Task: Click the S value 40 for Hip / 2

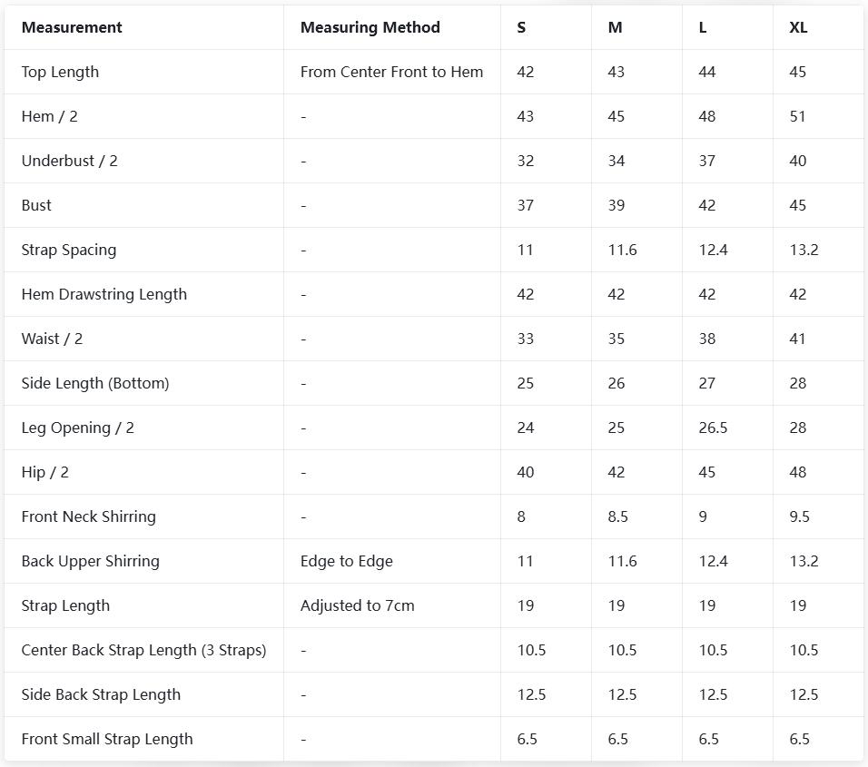Action: [x=525, y=472]
